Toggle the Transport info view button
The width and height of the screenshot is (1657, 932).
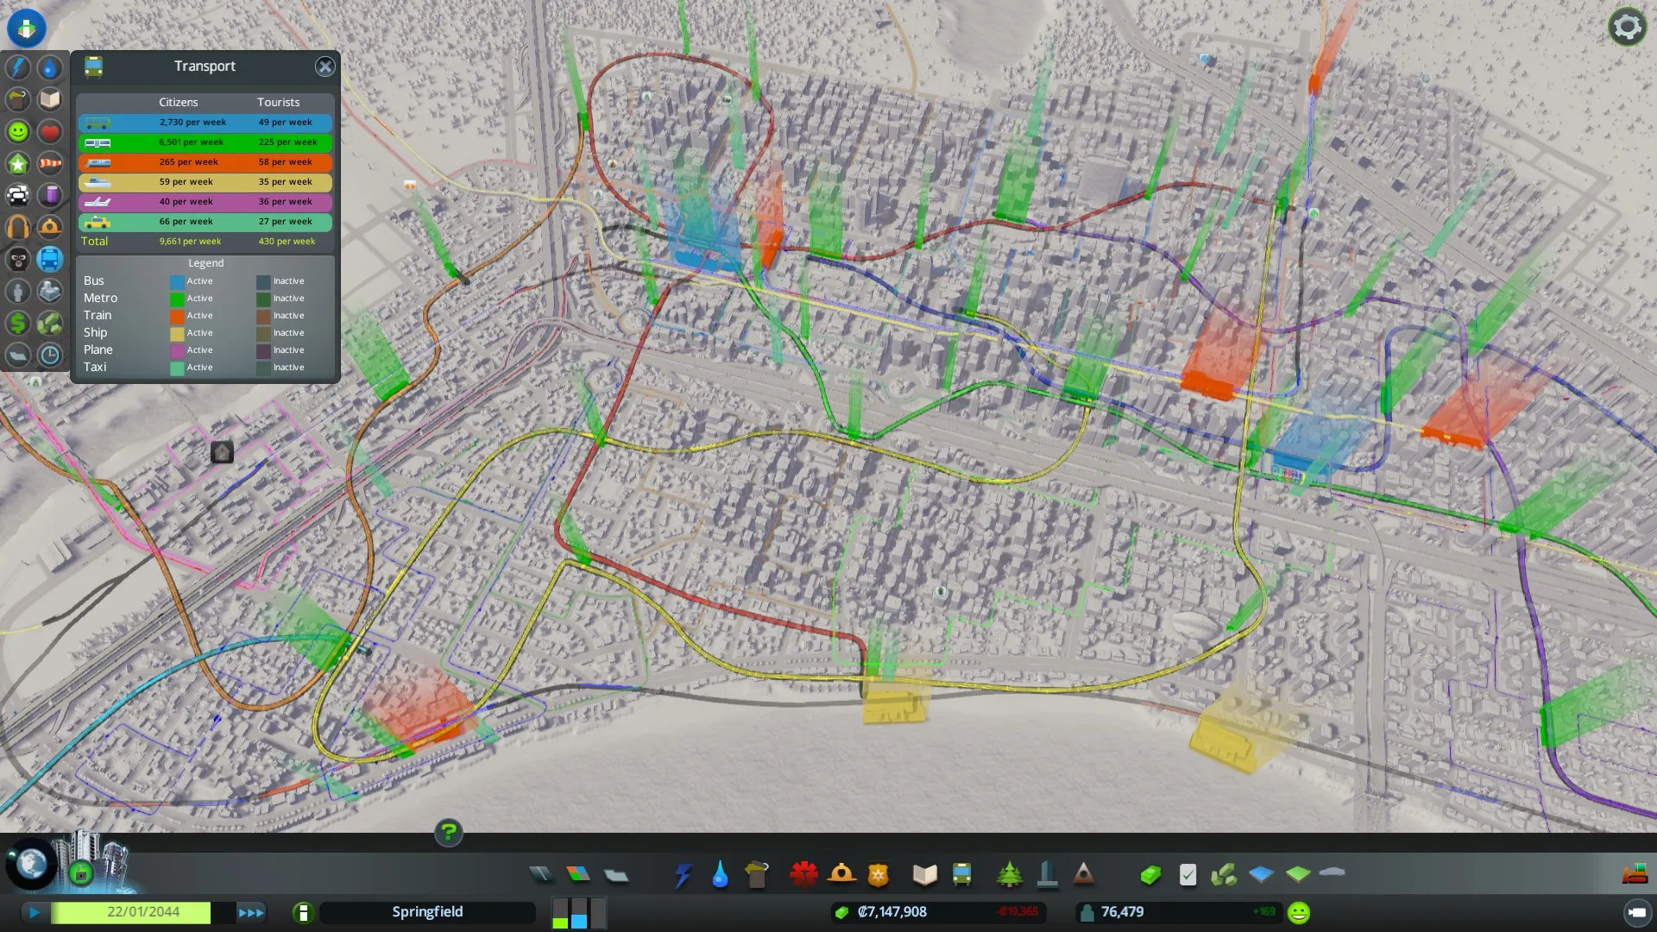point(50,259)
